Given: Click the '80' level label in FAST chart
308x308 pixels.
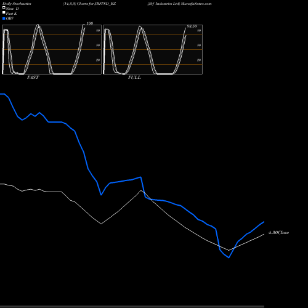Looking at the screenshot, I should coord(98,30).
